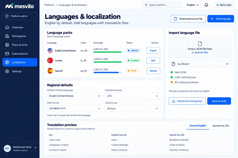The height and width of the screenshot is (158, 238).
Task: Open Default interface language dropdown
Action: (x=75, y=96)
